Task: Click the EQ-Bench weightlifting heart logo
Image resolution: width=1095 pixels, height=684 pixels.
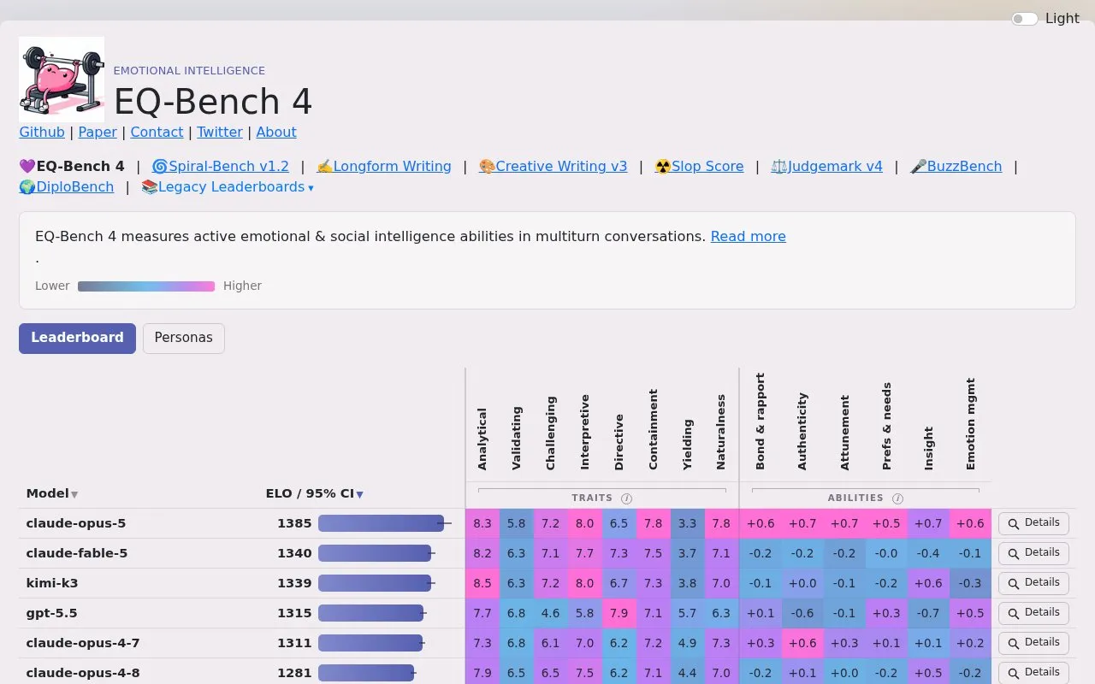Action: tap(62, 80)
